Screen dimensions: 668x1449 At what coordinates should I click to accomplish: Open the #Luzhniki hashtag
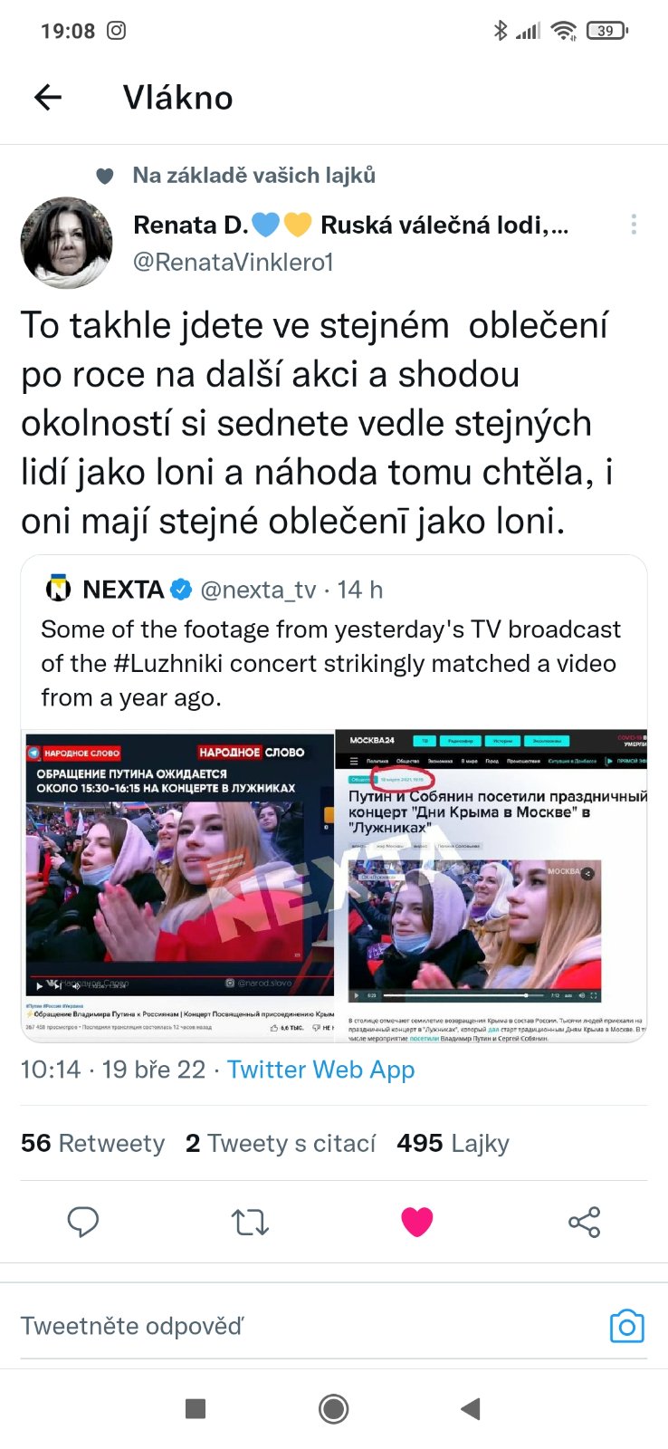click(168, 664)
